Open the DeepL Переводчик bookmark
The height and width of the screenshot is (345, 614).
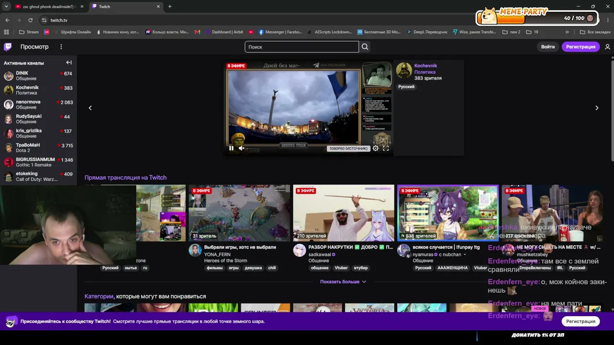[427, 32]
